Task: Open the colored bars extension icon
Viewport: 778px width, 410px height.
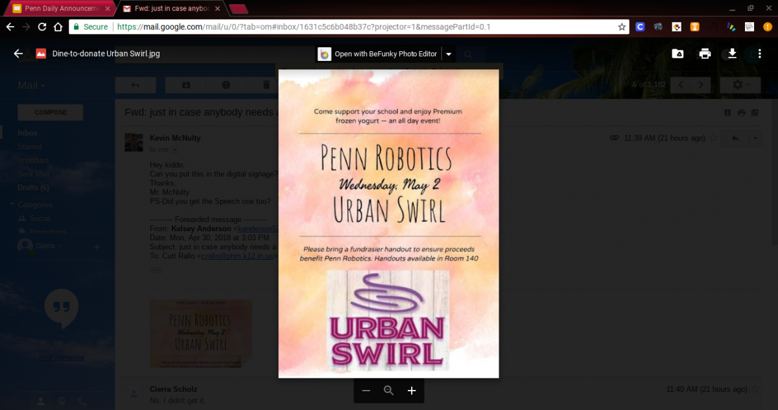Action: click(x=731, y=27)
